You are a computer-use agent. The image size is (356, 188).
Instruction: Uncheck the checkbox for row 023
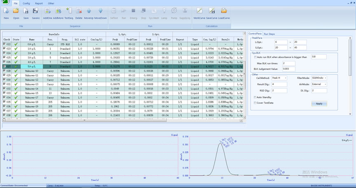[x=4, y=49]
